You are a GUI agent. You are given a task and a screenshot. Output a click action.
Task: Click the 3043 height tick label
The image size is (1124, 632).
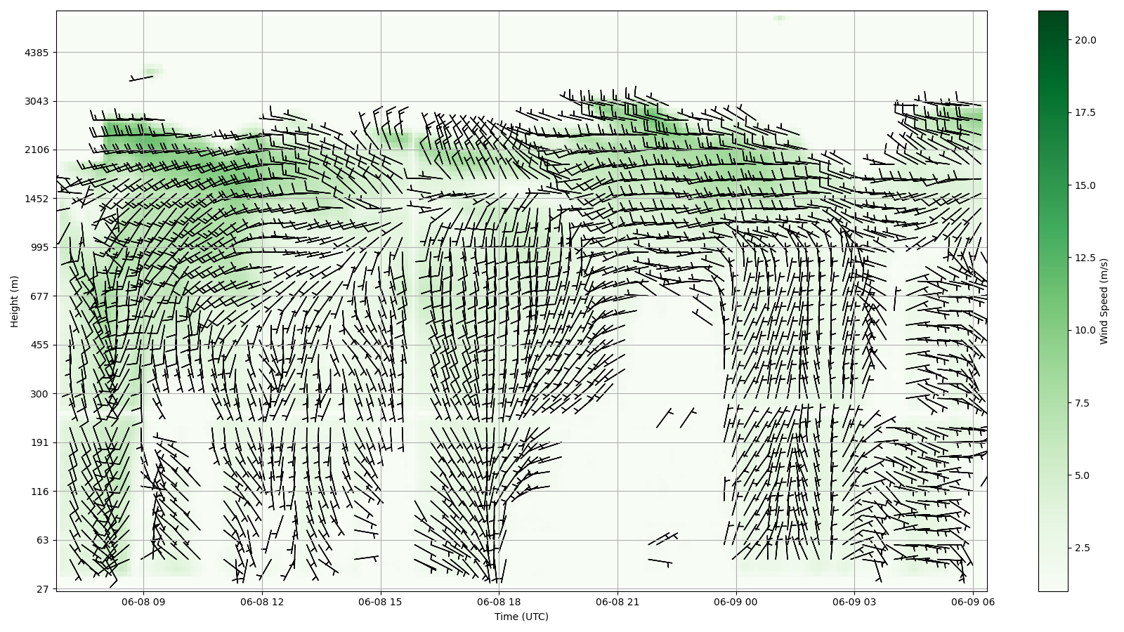(x=36, y=101)
